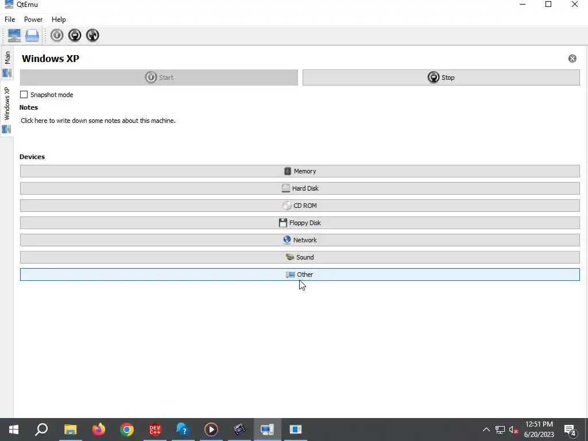Click the QtEmu taskbar icon
This screenshot has width=588, height=441.
268,430
